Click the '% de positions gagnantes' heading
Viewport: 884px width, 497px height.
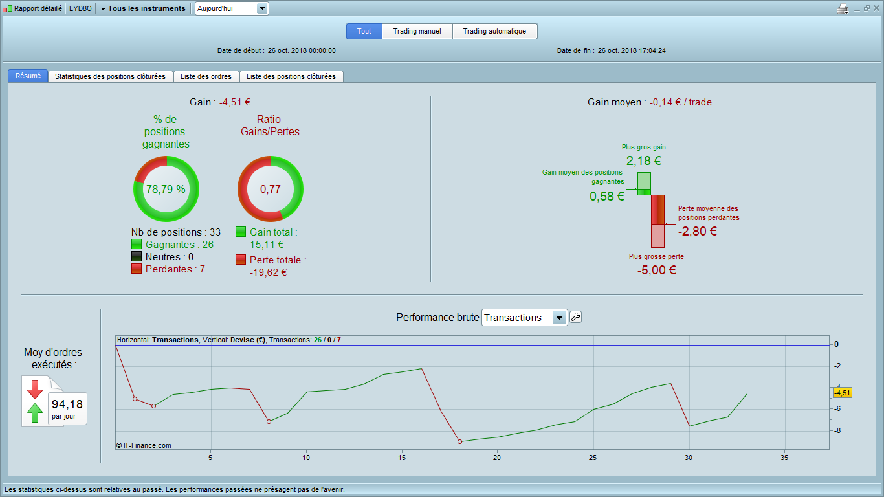point(166,132)
